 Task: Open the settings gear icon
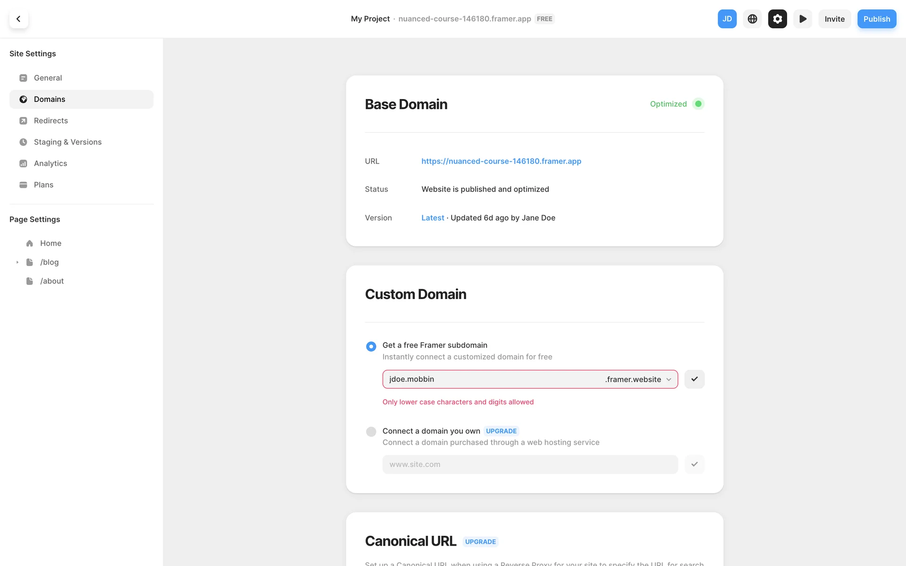coord(777,19)
